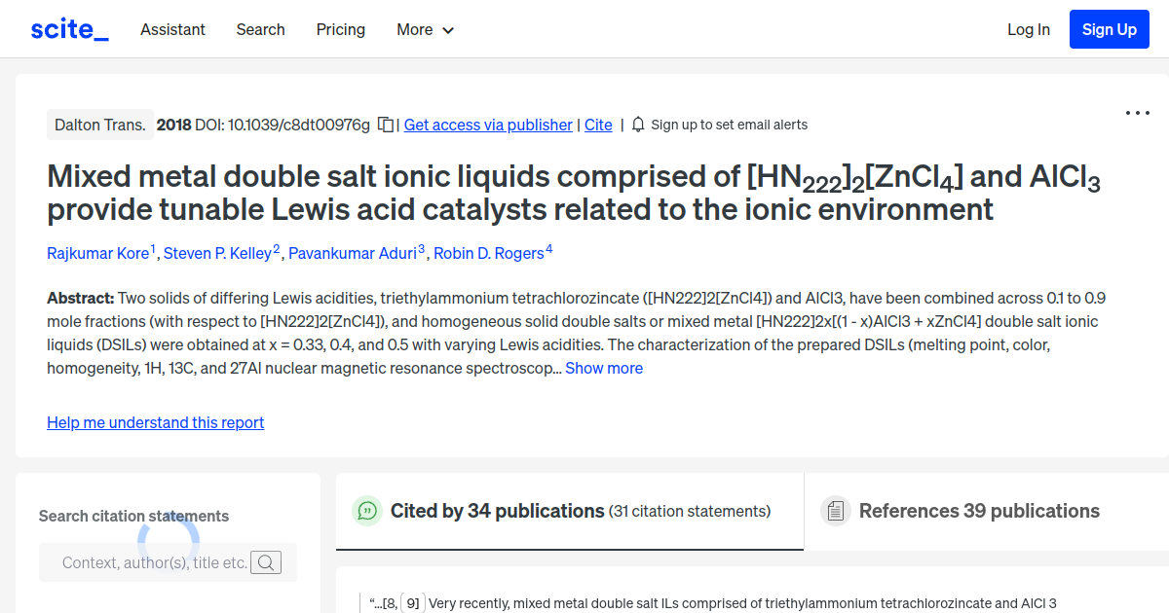Open the ellipsis options menu top right
1169x613 pixels.
tap(1137, 113)
